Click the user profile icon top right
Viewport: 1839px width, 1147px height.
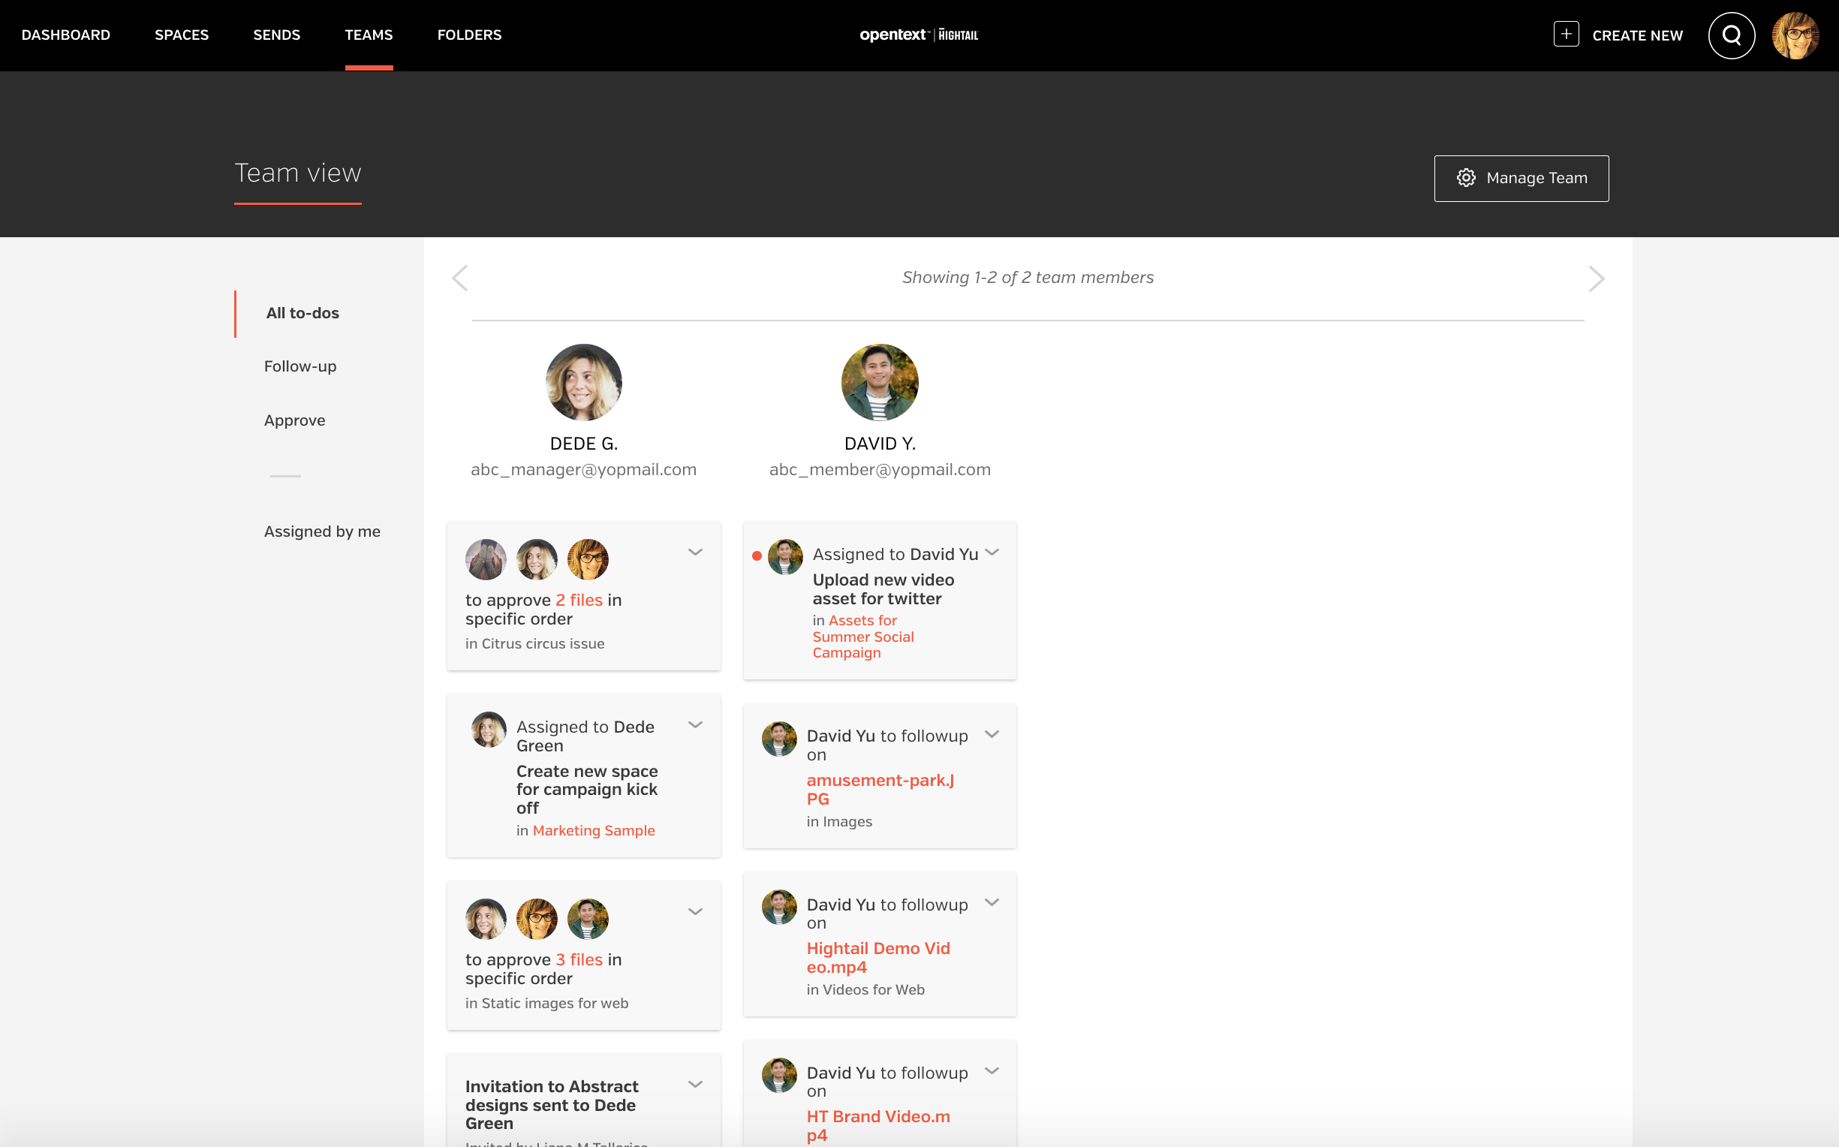click(x=1799, y=36)
